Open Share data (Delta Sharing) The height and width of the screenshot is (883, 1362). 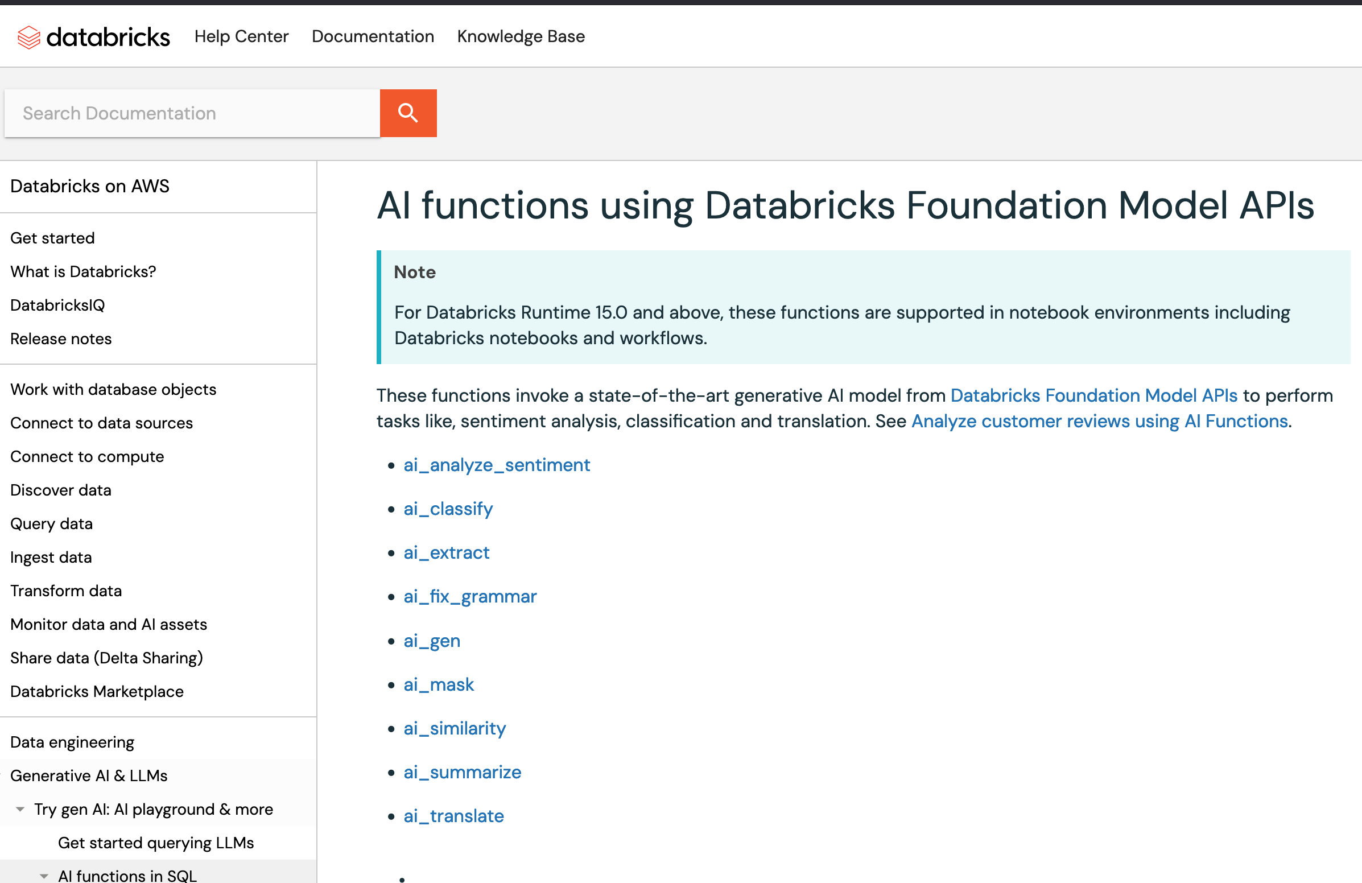106,658
